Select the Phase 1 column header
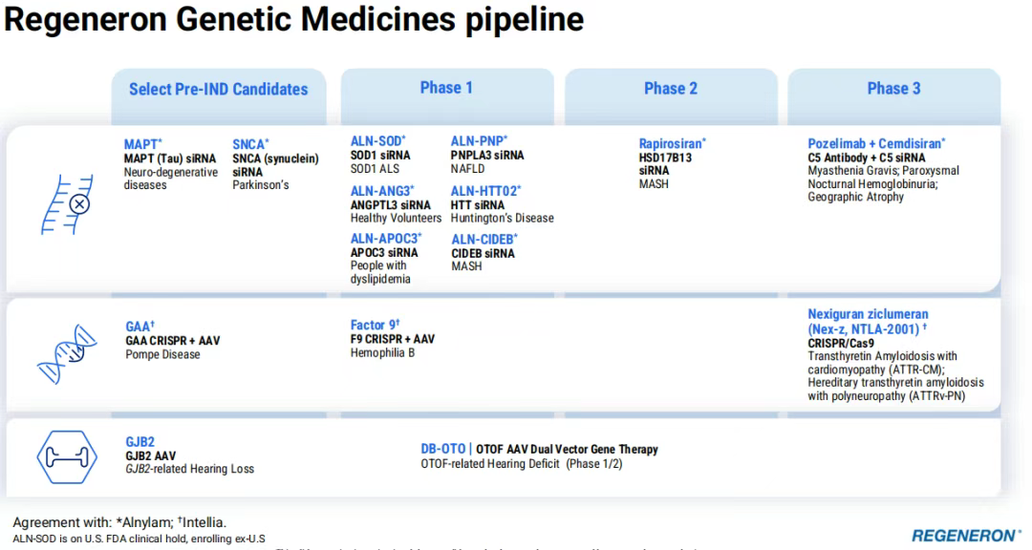 pyautogui.click(x=446, y=88)
